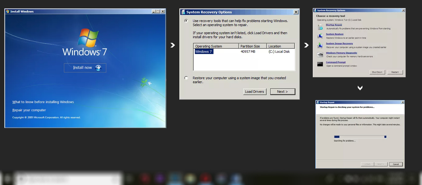Maximize the Install Windows window
This screenshot has width=422, height=185.
158,11
